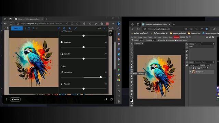Image resolution: width=219 pixels, height=123 pixels.
Task: Open Photopea Image menu
Action: 140,37
